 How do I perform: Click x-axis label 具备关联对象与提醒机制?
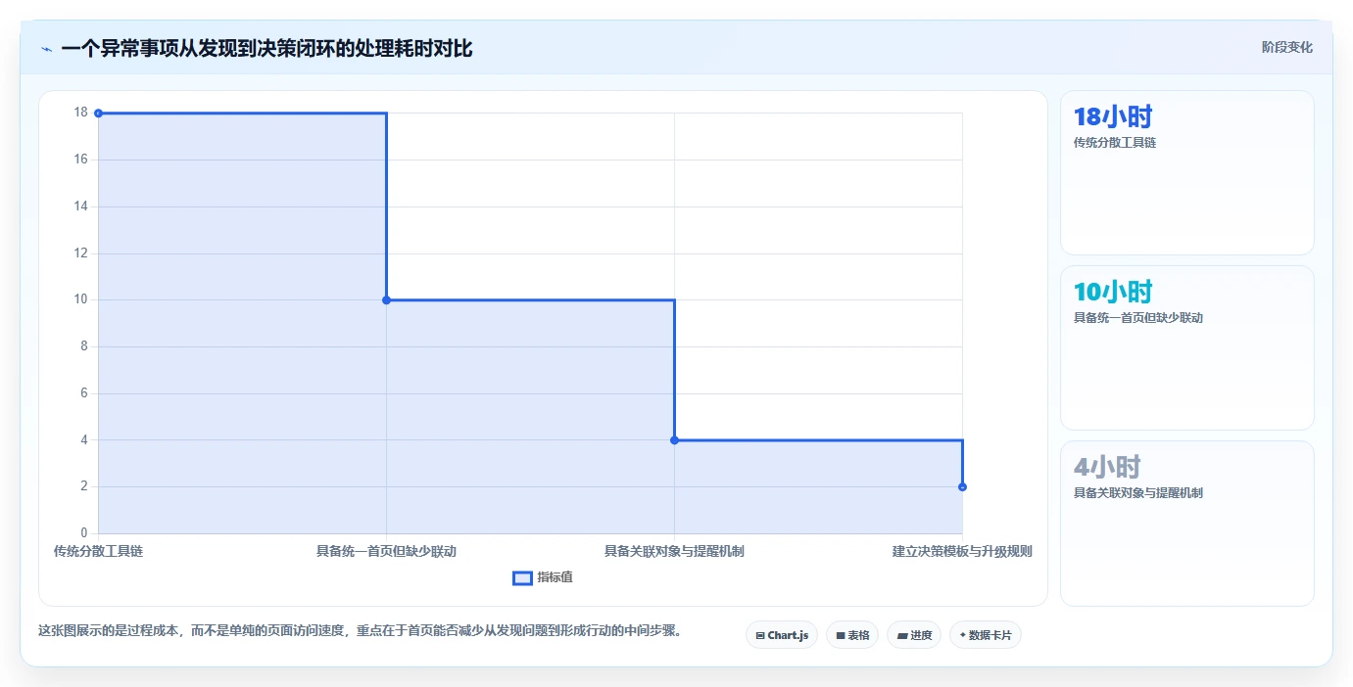pos(674,551)
